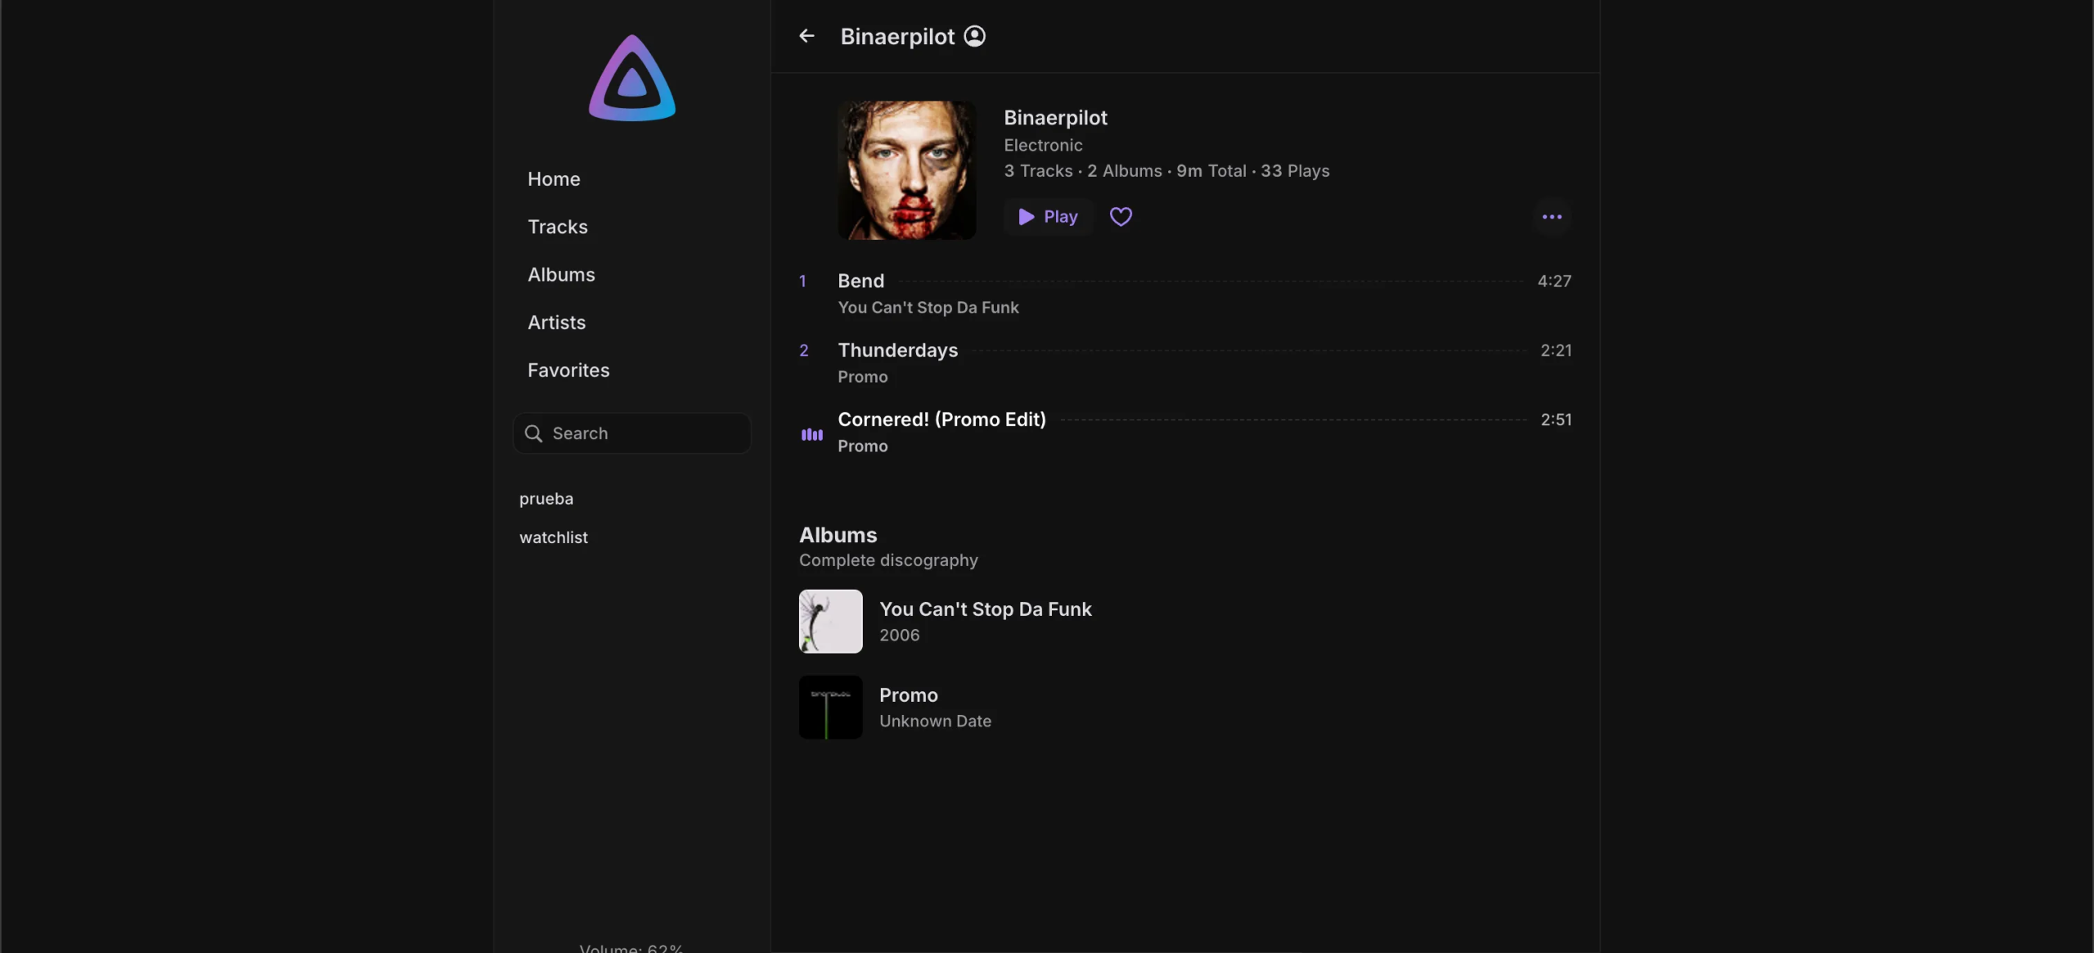Open the Artists section
Screen dimensions: 2094x953
click(x=556, y=322)
